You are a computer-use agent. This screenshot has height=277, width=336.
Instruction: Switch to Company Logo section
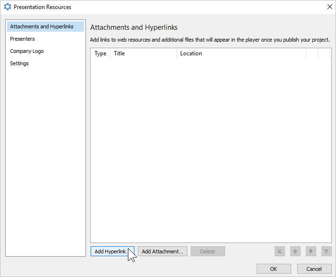[45, 51]
